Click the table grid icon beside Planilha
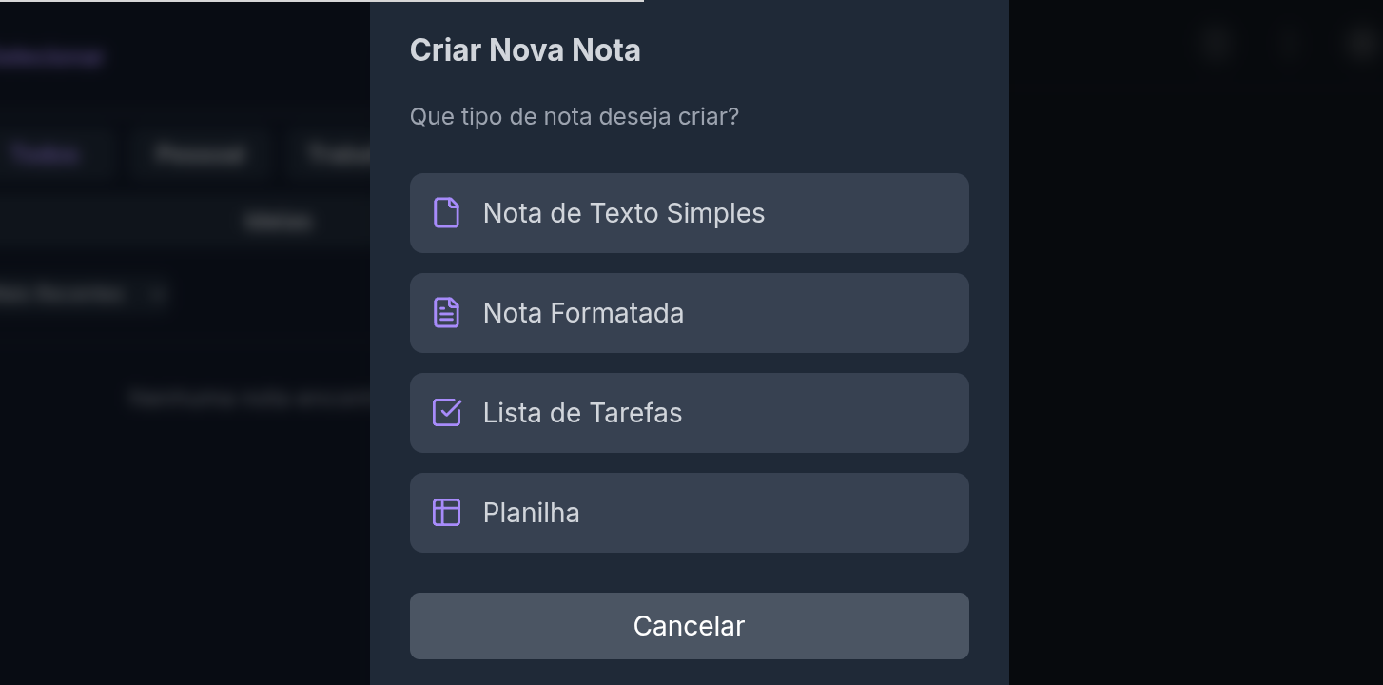The height and width of the screenshot is (685, 1383). pos(446,513)
